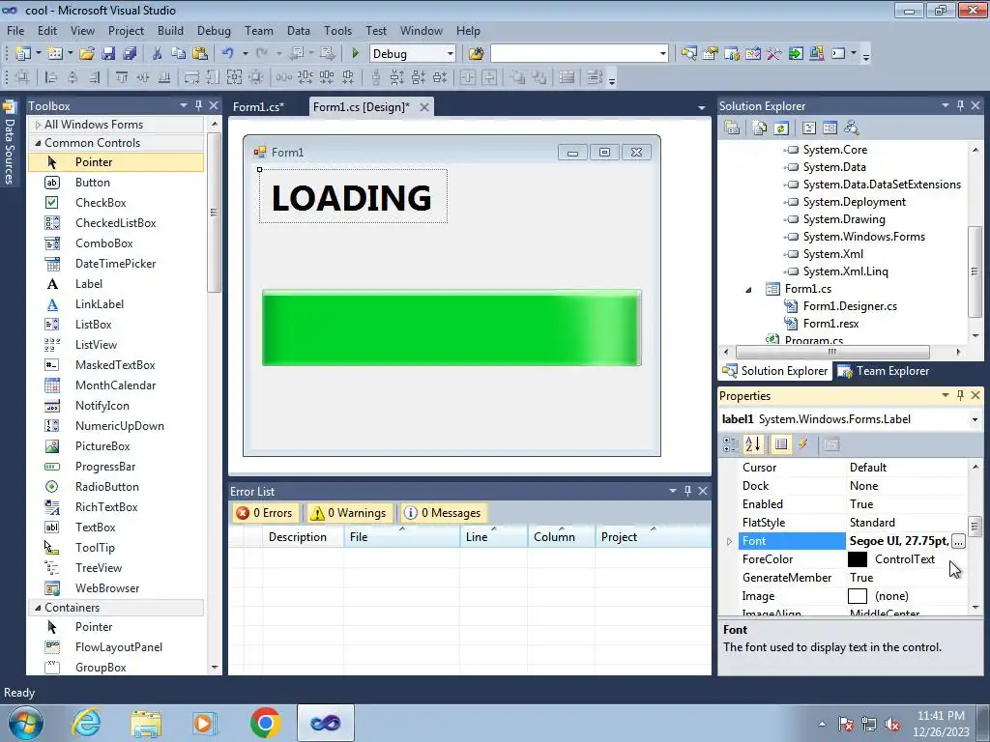Click the Font ellipsis button
The width and height of the screenshot is (990, 742).
(958, 541)
